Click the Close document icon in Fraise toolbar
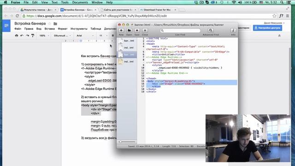Image resolution: width=295 pixels, height=166 pixels. 145,30
